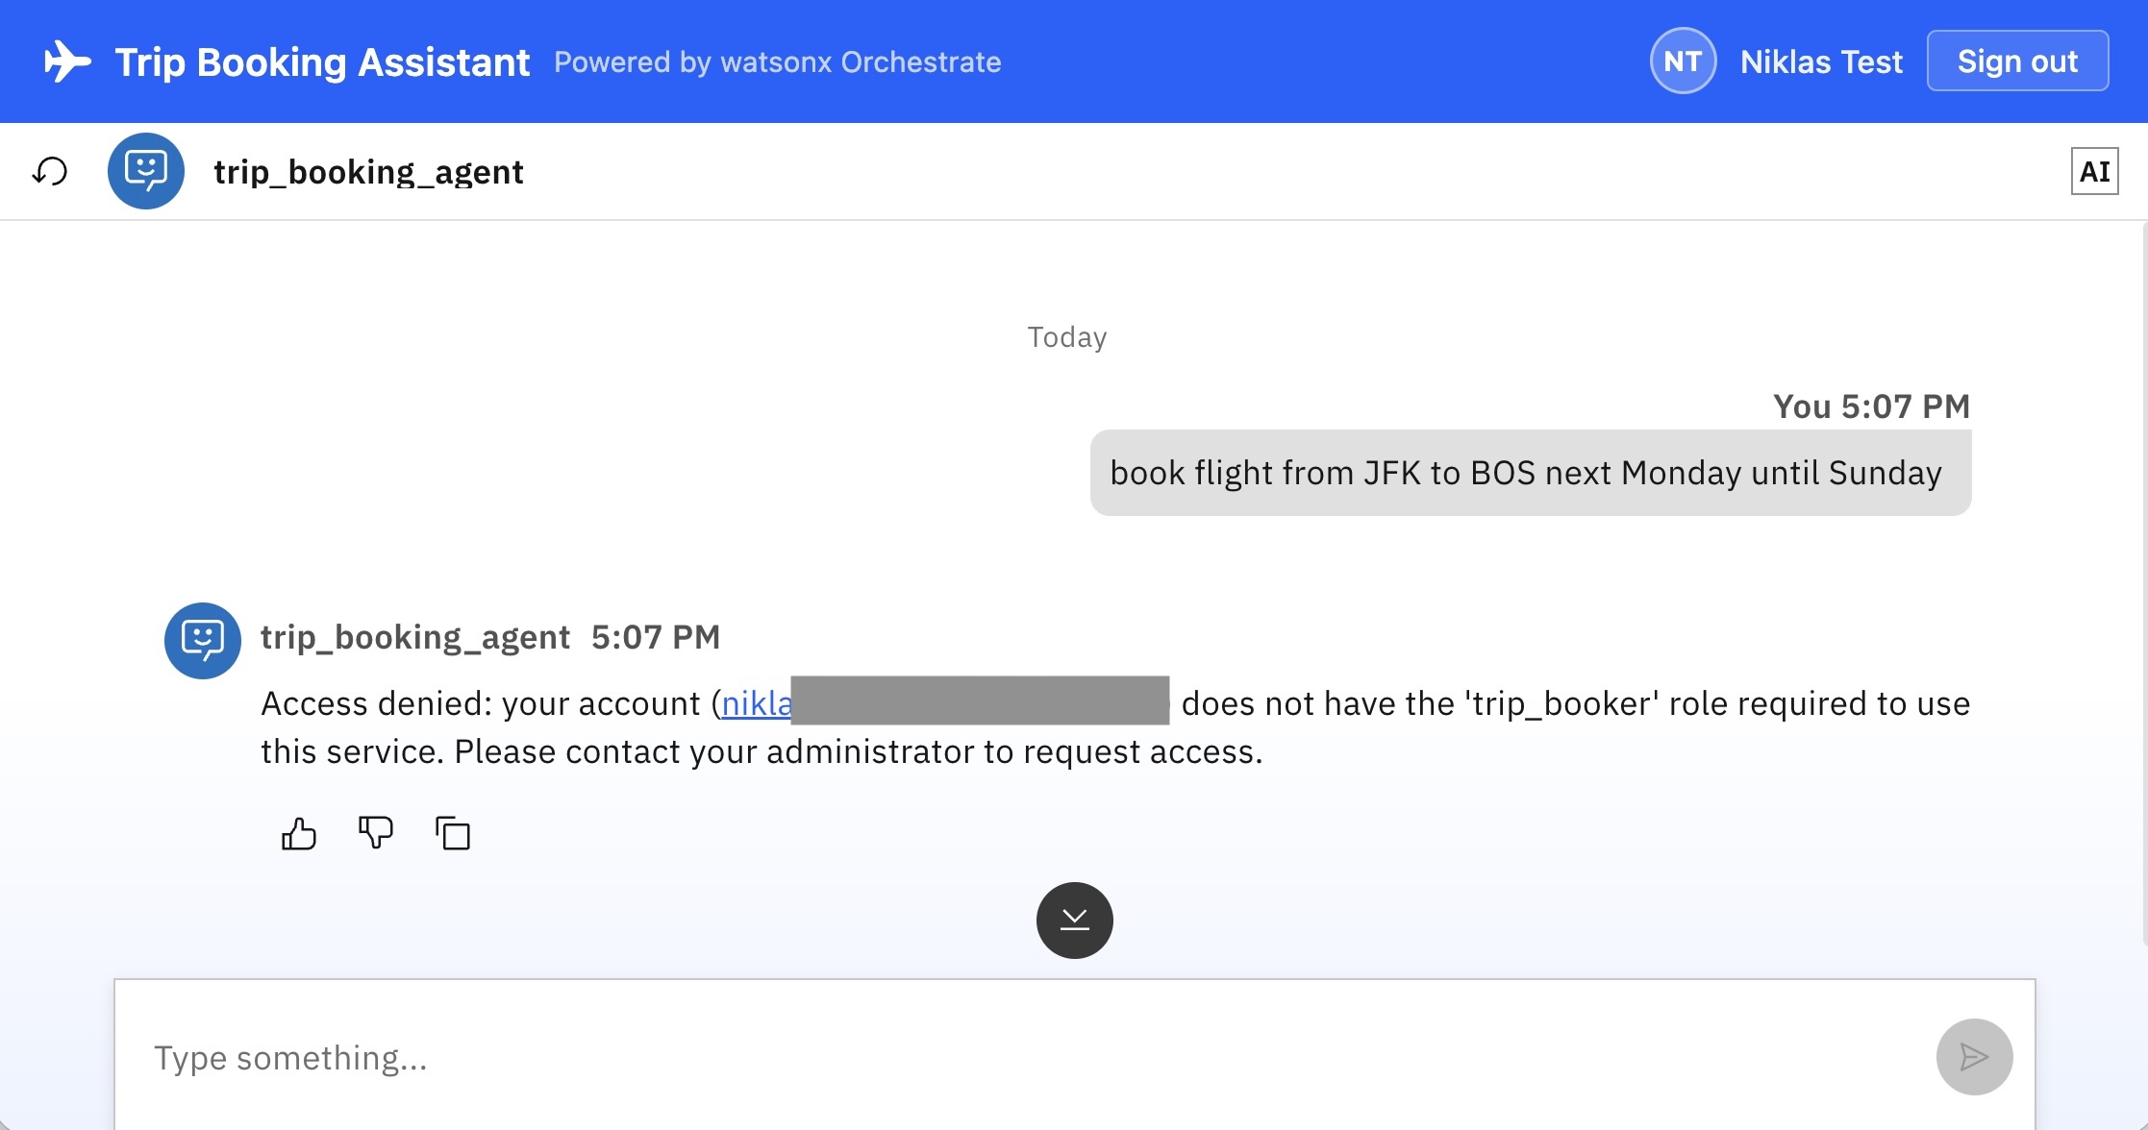Click the trip_booking_agent name in the chat header

[368, 172]
